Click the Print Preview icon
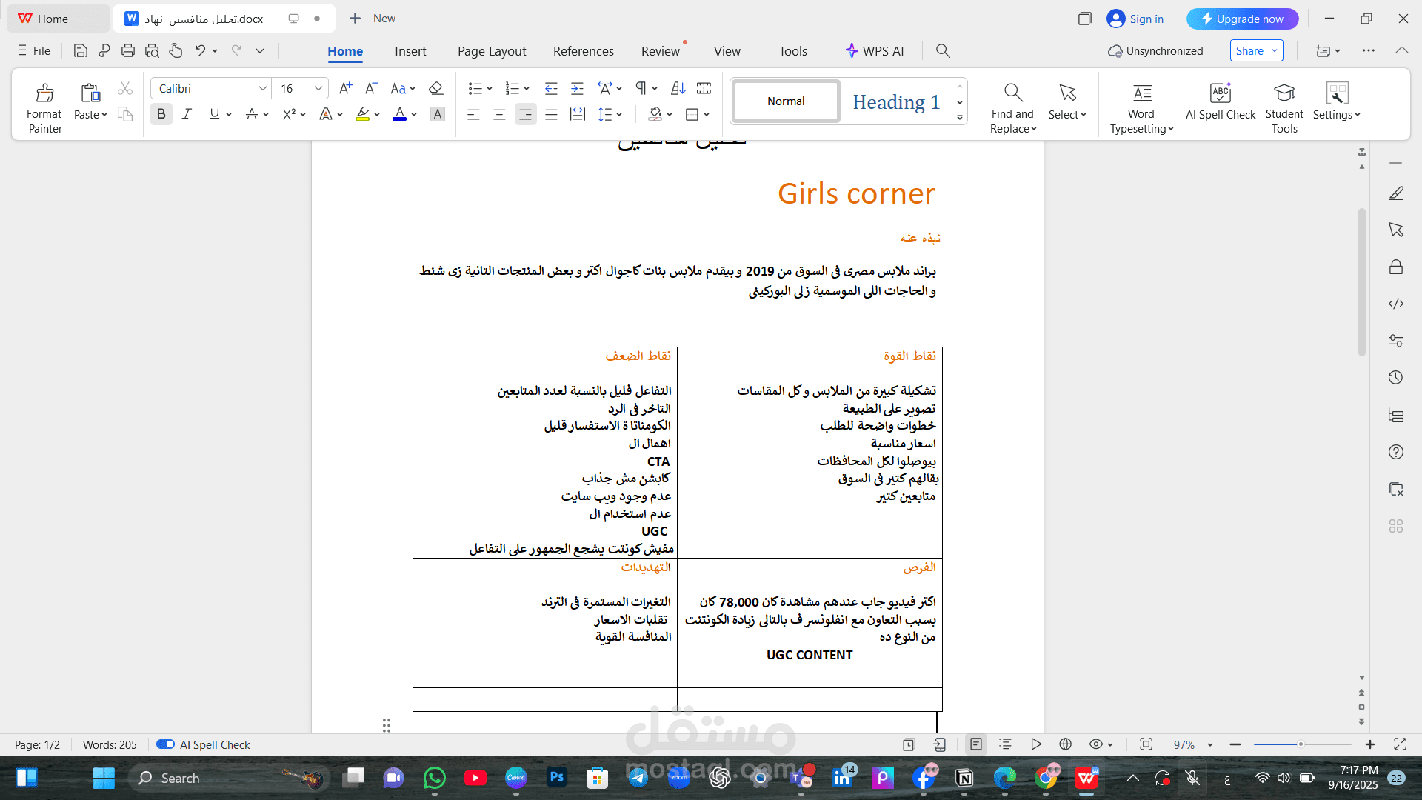The height and width of the screenshot is (800, 1422). 152,50
